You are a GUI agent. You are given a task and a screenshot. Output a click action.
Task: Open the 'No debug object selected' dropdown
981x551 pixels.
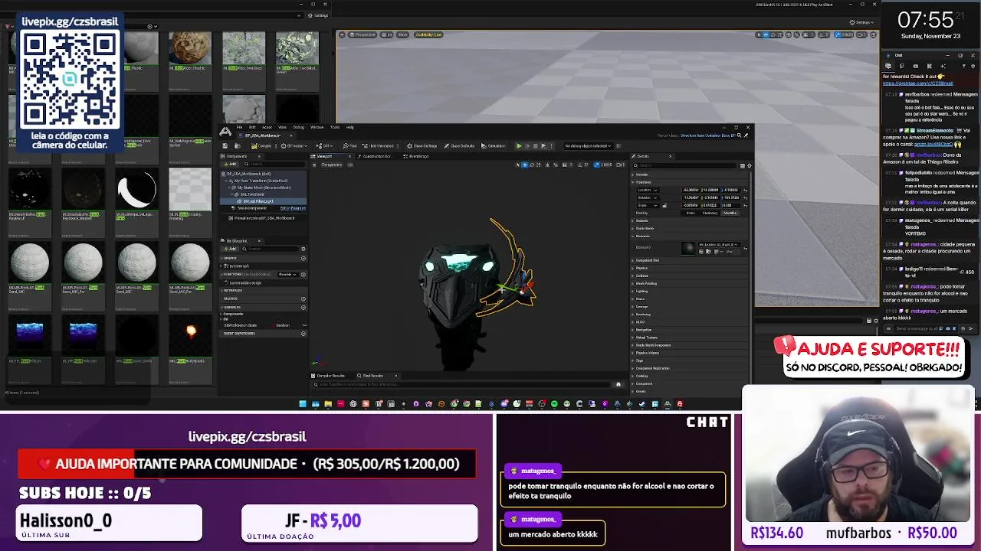coord(589,145)
